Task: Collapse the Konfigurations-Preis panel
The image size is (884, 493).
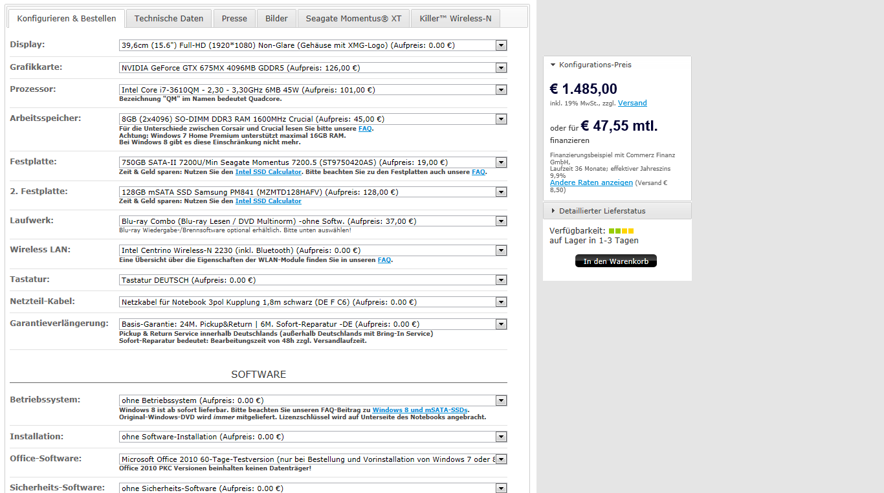Action: click(595, 65)
